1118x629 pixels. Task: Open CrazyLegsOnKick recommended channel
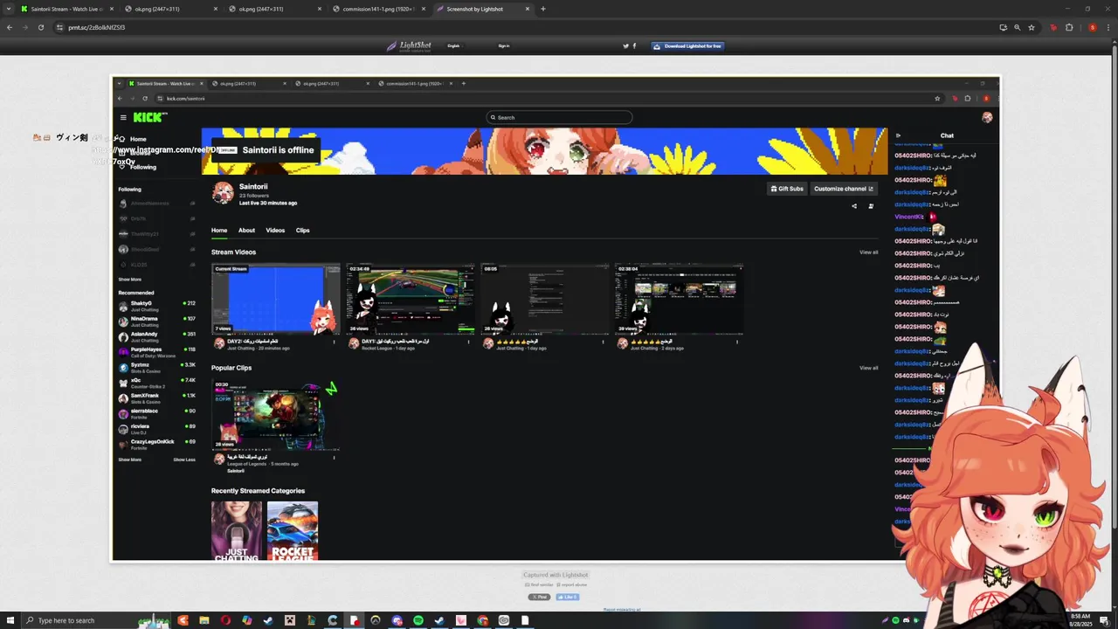pyautogui.click(x=157, y=444)
